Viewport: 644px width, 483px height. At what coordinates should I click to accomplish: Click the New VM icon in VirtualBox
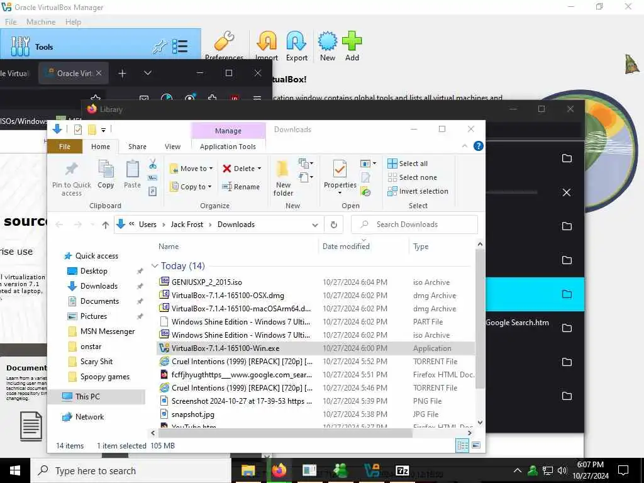coord(327,41)
